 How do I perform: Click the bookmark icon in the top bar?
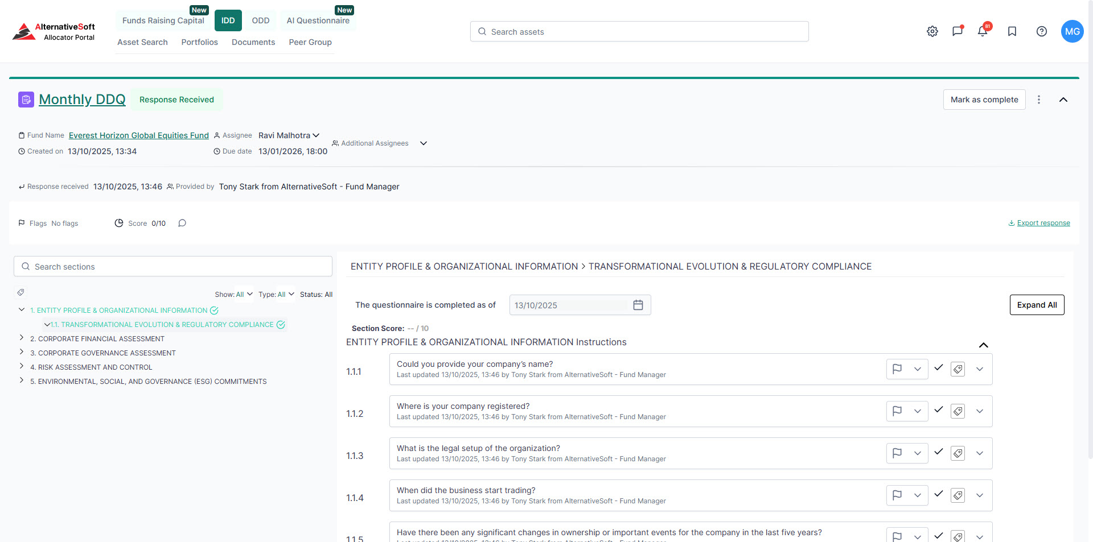click(x=1012, y=31)
